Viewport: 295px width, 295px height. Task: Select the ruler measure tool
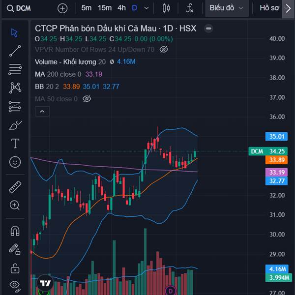[15, 187]
